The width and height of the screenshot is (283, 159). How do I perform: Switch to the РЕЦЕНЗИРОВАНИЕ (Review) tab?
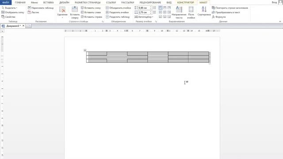(150, 3)
